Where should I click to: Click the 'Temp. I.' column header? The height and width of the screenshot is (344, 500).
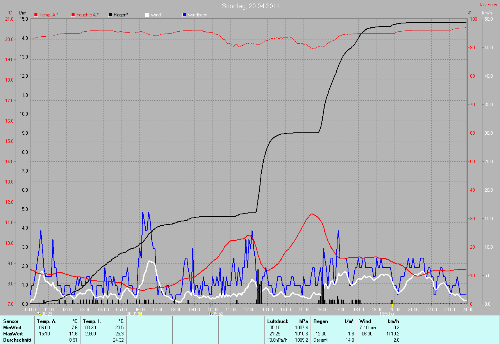[92, 321]
